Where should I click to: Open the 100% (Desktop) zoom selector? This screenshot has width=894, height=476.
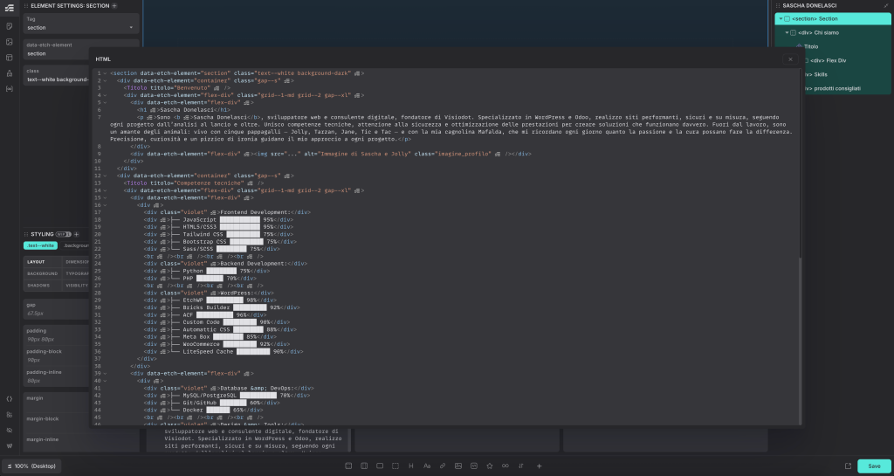pos(30,466)
